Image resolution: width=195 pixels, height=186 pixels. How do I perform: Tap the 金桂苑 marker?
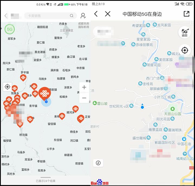(x=140, y=83)
